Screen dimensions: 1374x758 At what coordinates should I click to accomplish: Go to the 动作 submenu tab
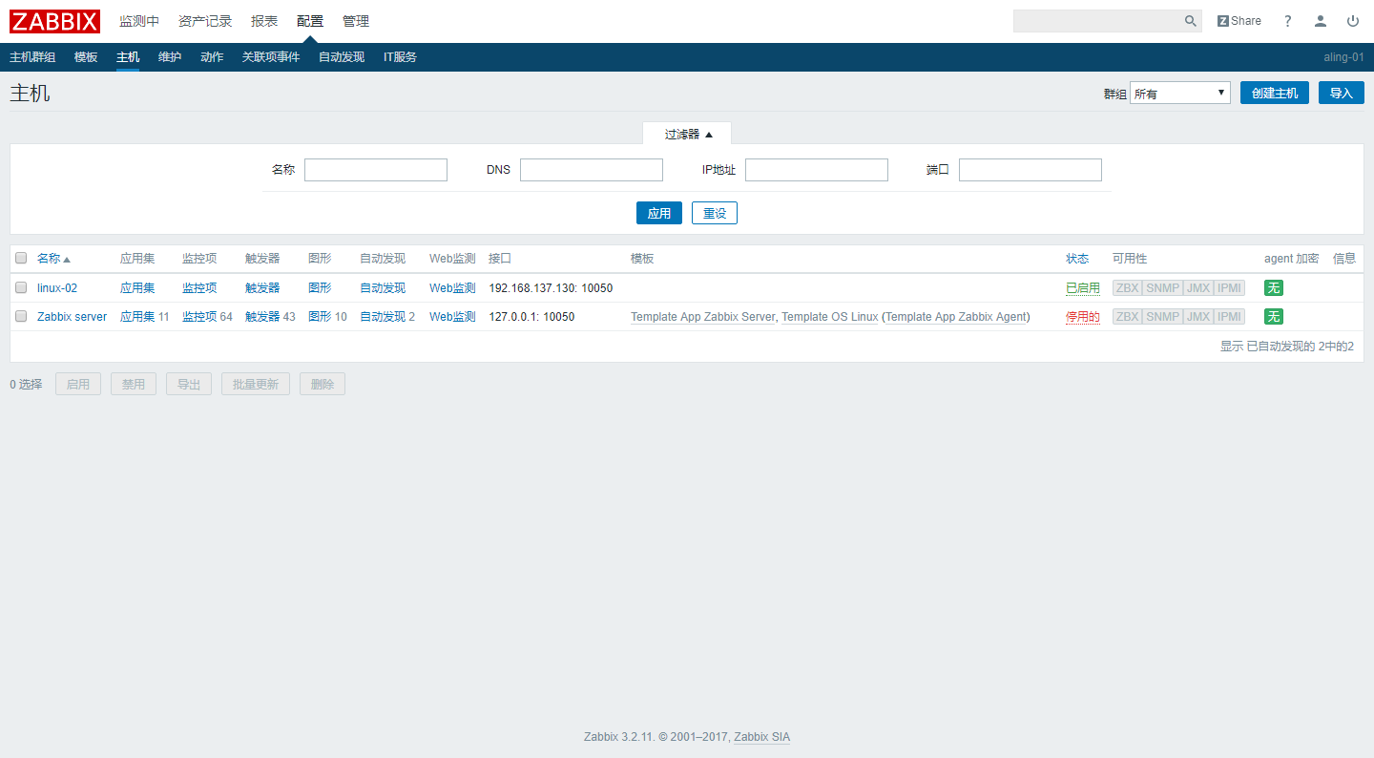[x=212, y=57]
